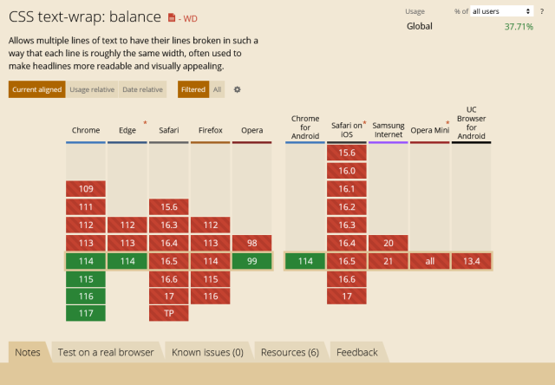Image resolution: width=555 pixels, height=385 pixels.
Task: Click the Opera column header
Action: pos(252,130)
